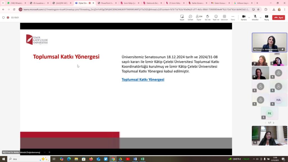Toggle the Kamera on or off
The image size is (288, 162).
point(244,17)
